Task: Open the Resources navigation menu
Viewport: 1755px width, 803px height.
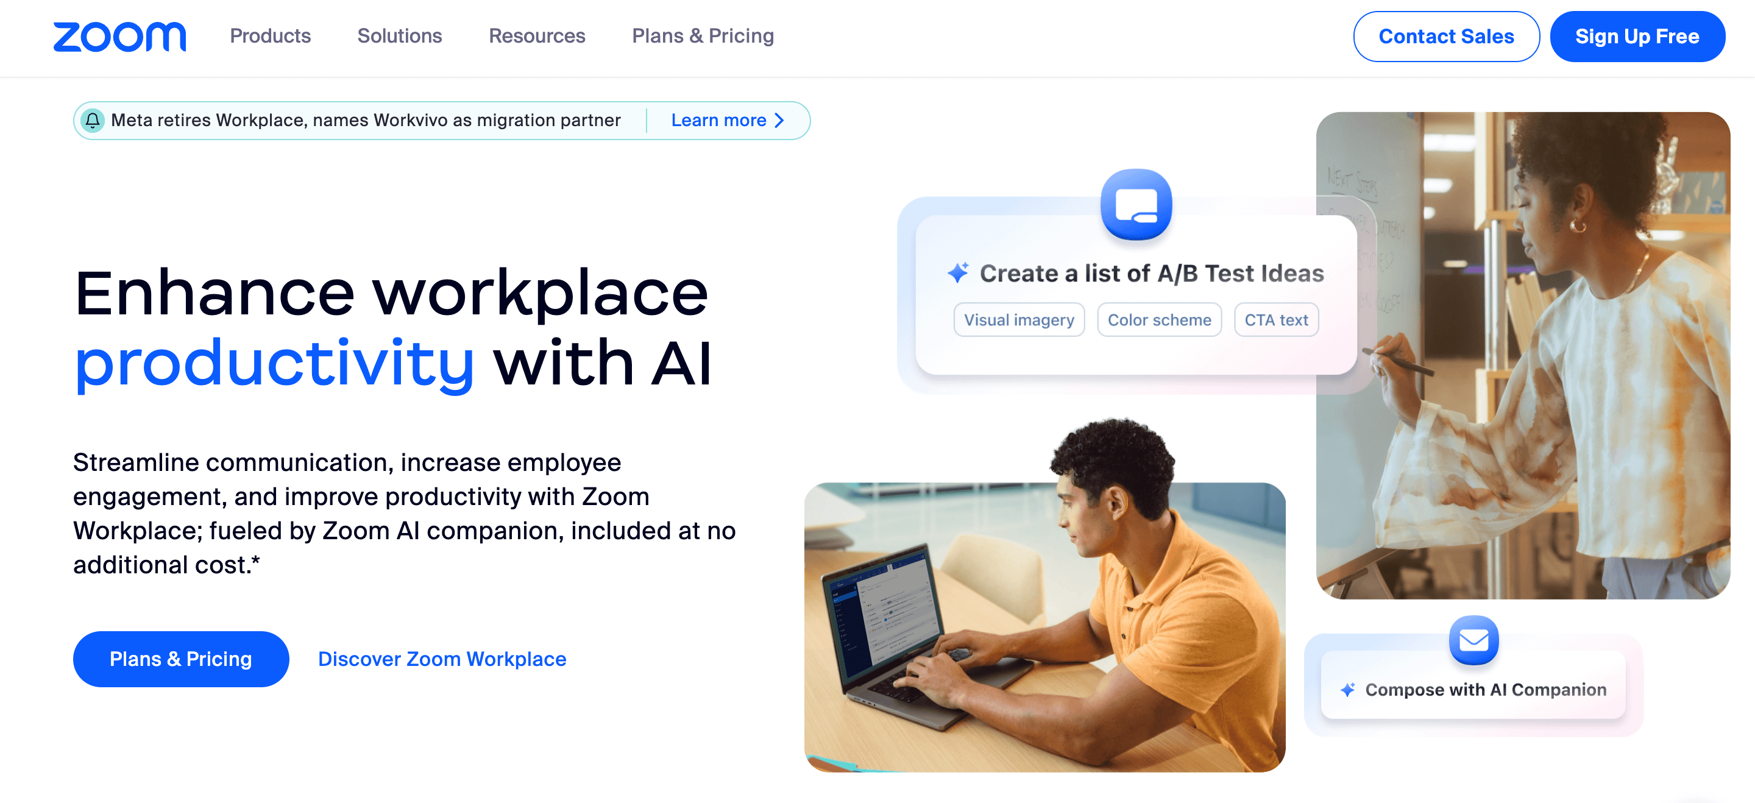Action: [x=537, y=36]
